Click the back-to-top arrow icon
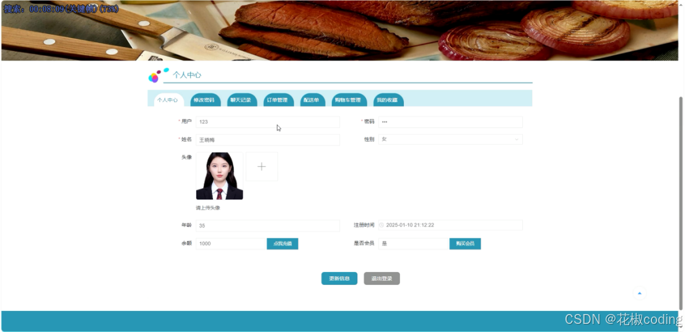 pyautogui.click(x=640, y=293)
